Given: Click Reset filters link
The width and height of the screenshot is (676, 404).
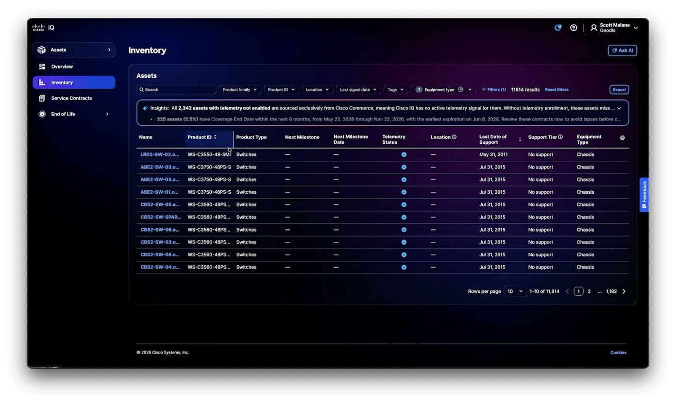Looking at the screenshot, I should point(557,90).
